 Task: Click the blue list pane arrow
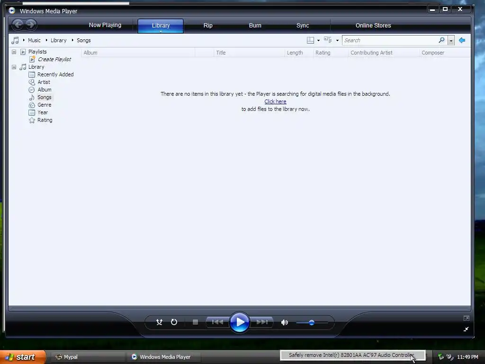coord(462,40)
